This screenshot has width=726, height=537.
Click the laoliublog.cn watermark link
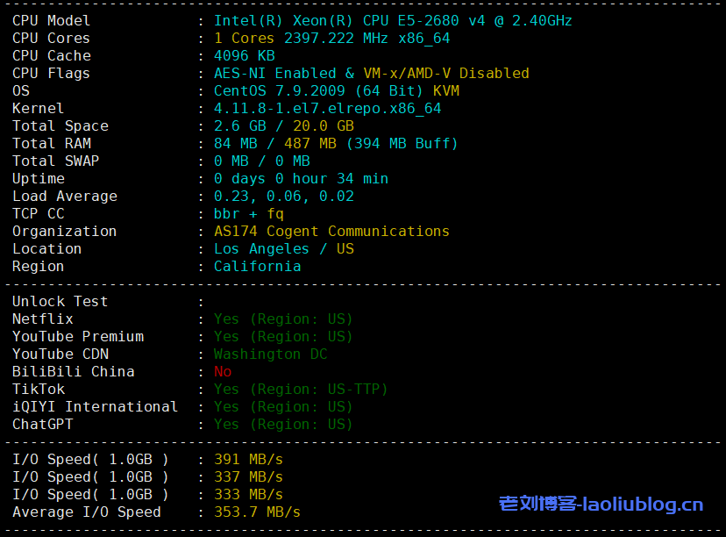(x=601, y=505)
